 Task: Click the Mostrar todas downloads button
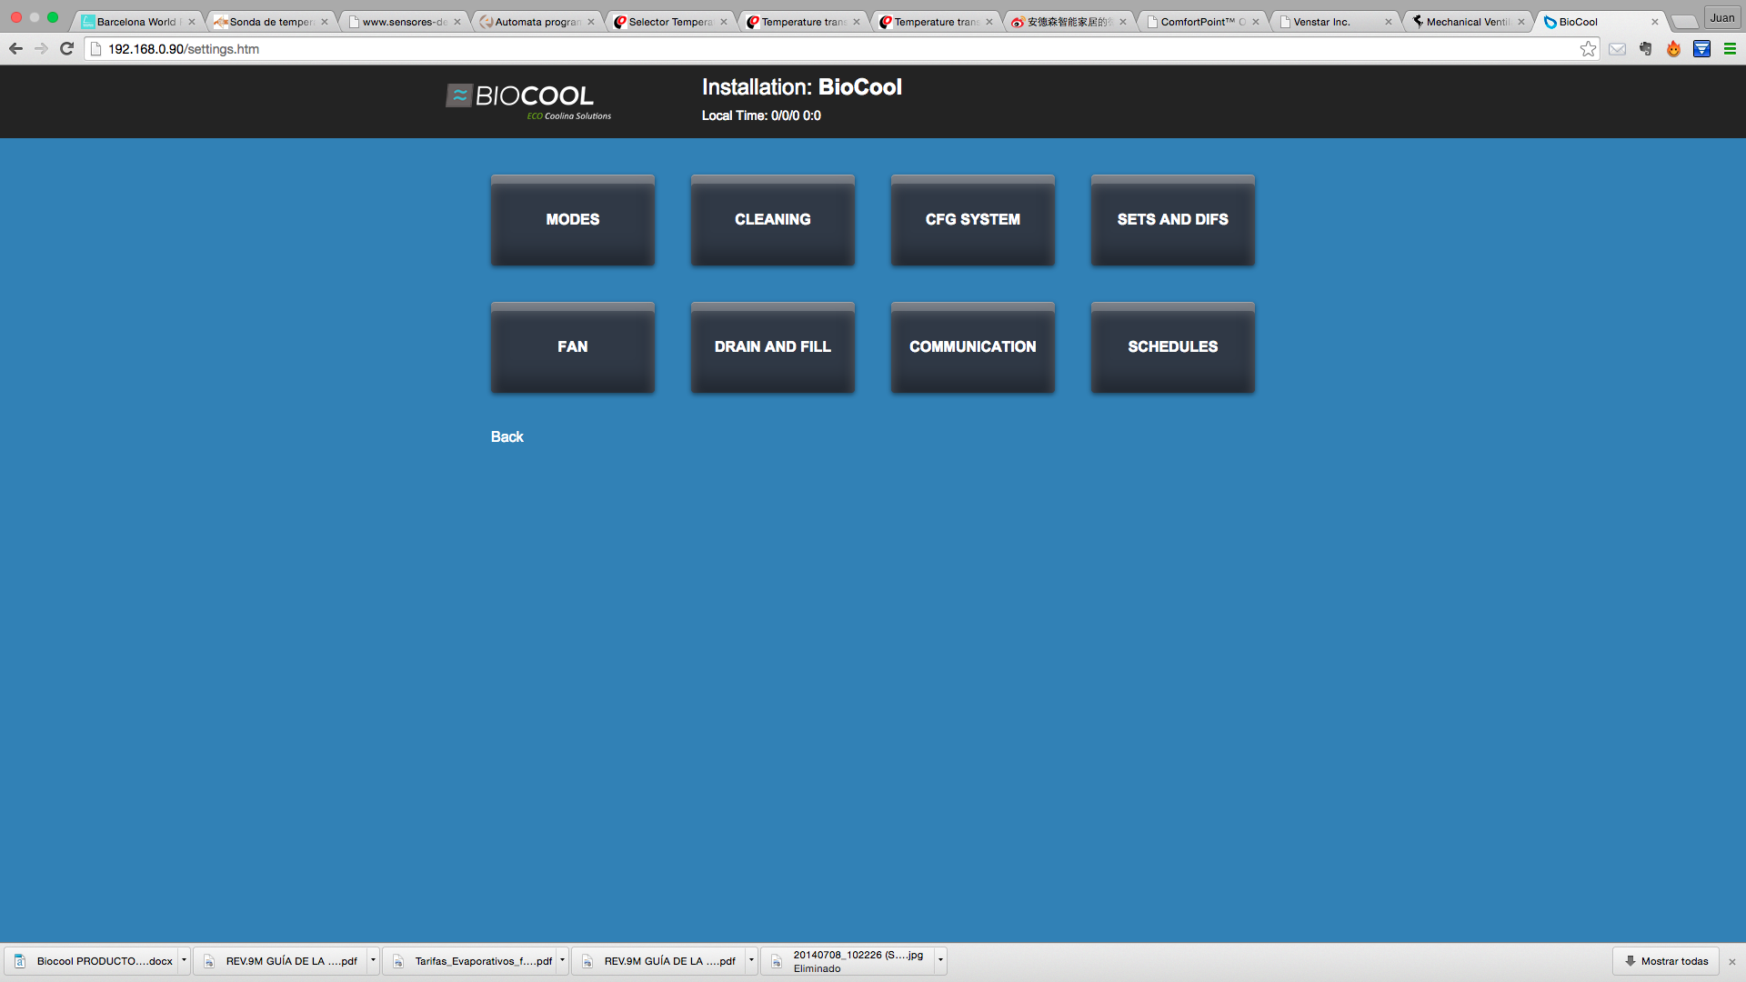(x=1666, y=961)
